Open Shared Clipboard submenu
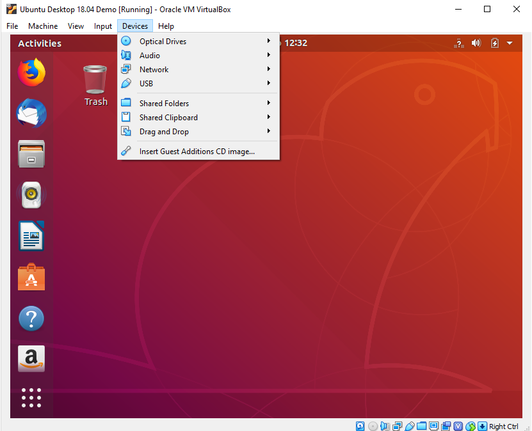 coord(198,117)
